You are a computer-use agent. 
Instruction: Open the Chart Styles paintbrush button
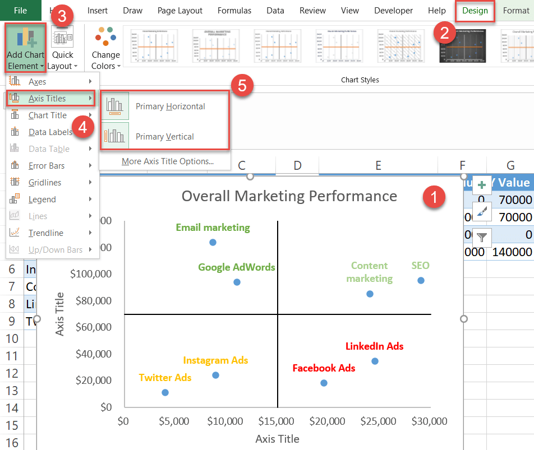pos(482,211)
